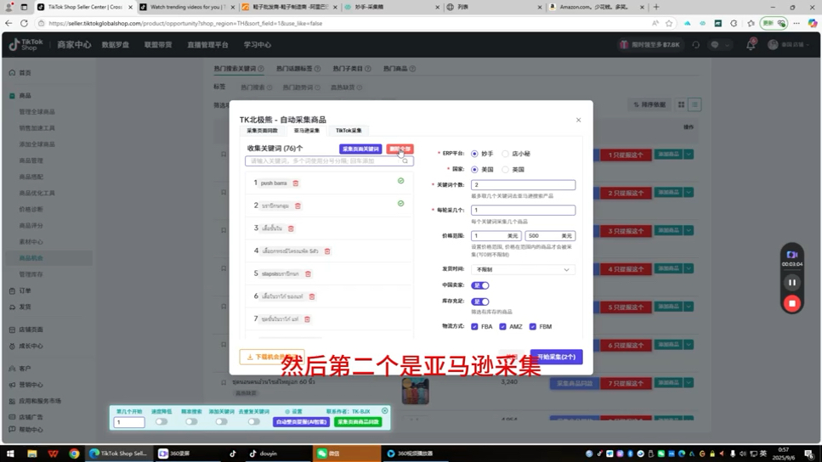This screenshot has width=822, height=462.
Task: Switch to TikTok采集 tab
Action: (x=349, y=131)
